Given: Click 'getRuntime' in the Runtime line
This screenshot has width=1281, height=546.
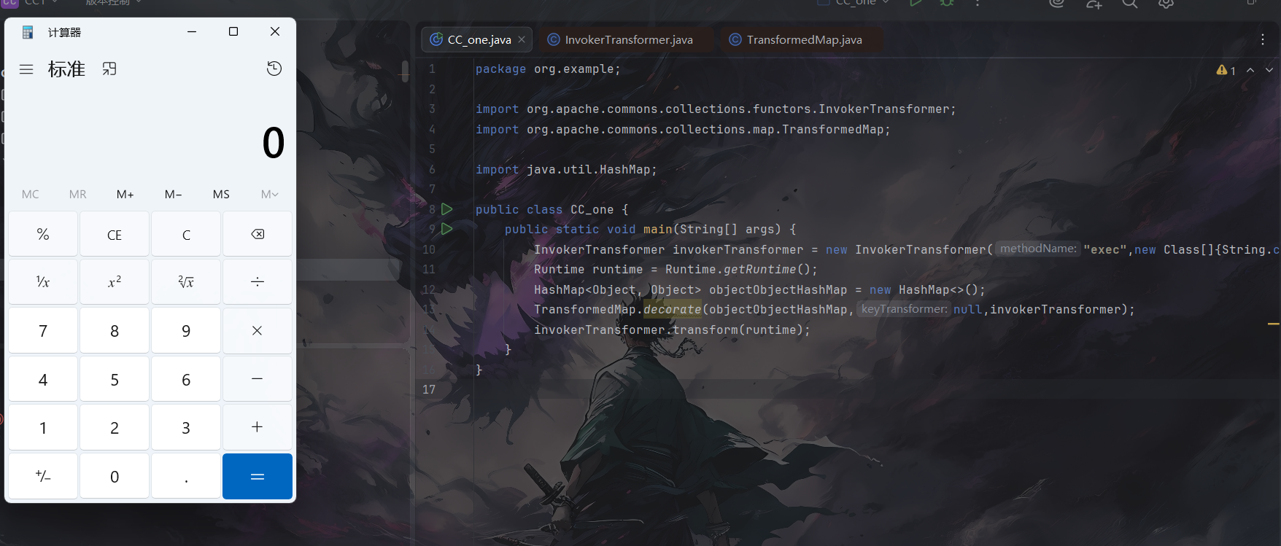Looking at the screenshot, I should pyautogui.click(x=759, y=270).
